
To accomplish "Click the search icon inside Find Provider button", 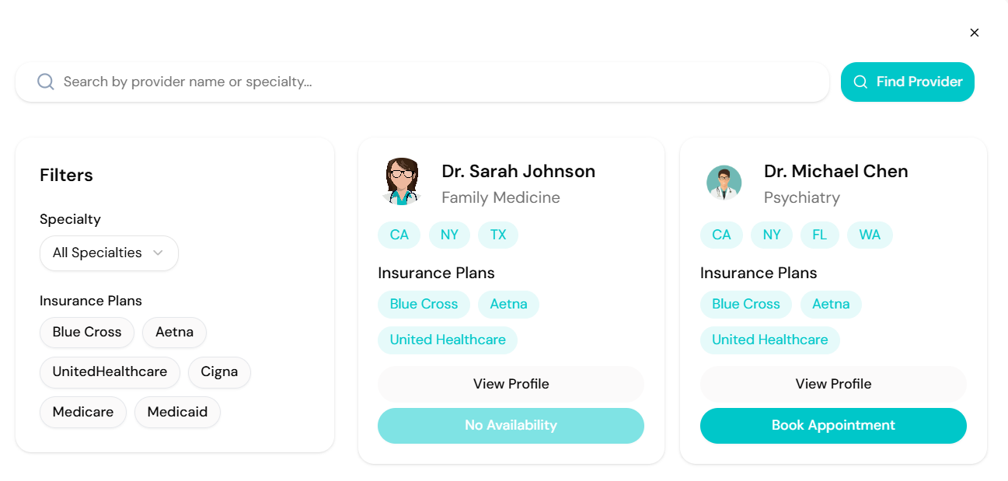I will click(x=860, y=81).
